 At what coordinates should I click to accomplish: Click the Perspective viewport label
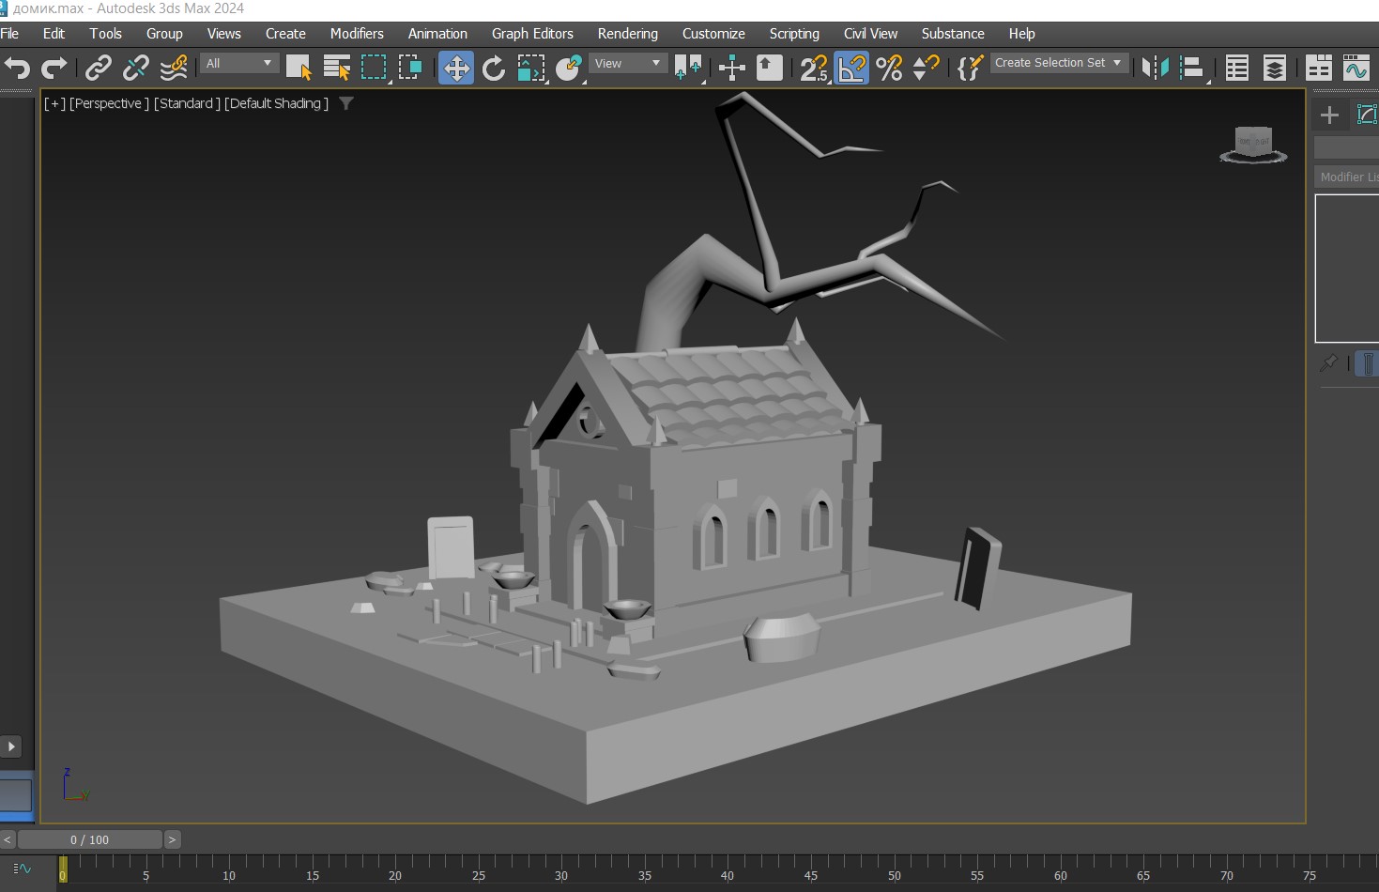point(109,103)
